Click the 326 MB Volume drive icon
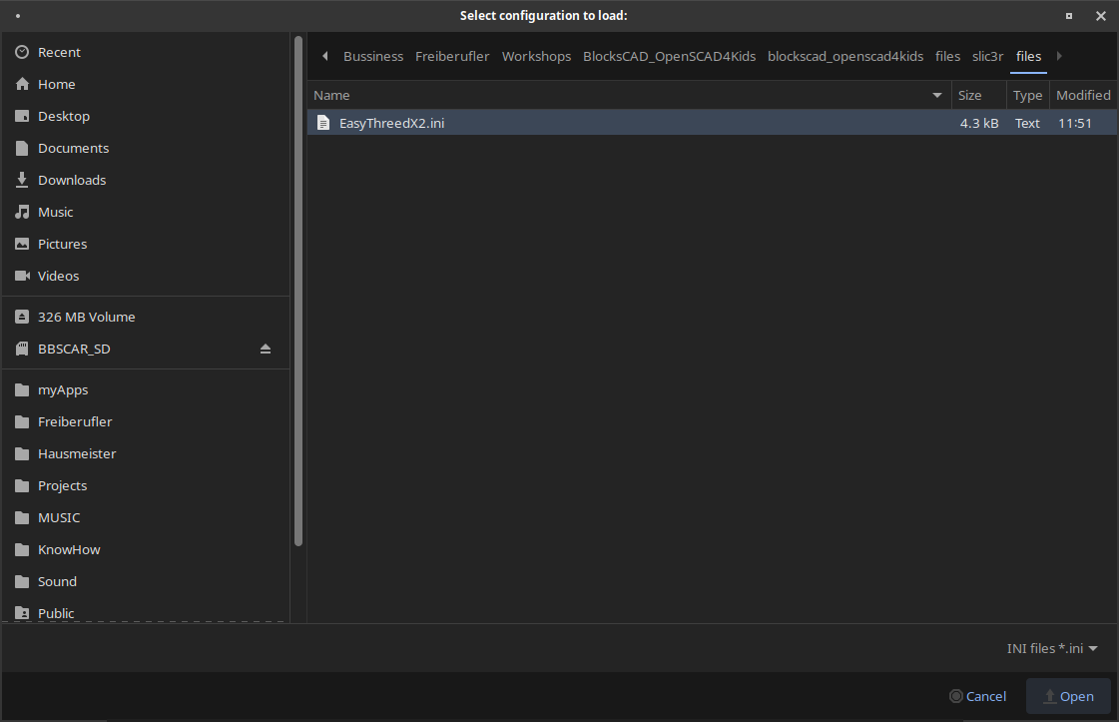This screenshot has height=722, width=1119. pyautogui.click(x=22, y=317)
